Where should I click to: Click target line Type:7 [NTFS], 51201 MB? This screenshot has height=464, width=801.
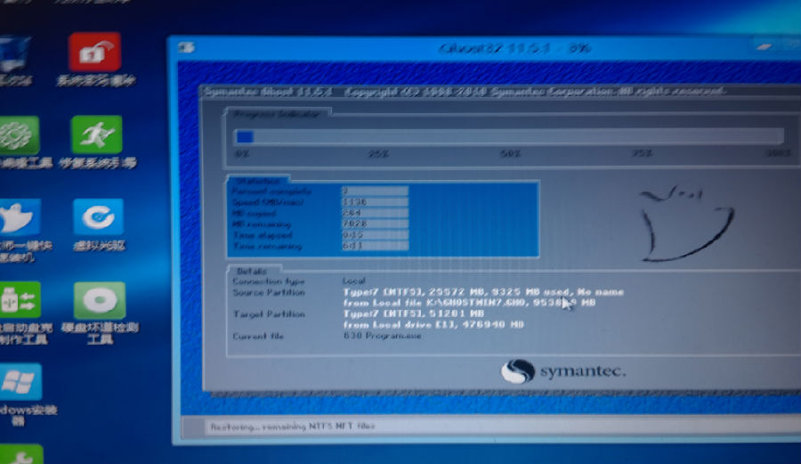tap(414, 313)
